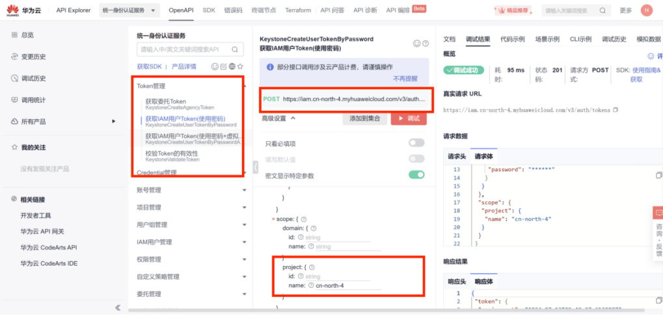Toggle 填写默认值 switch
Viewport: 663px width, 315px height.
[416, 159]
